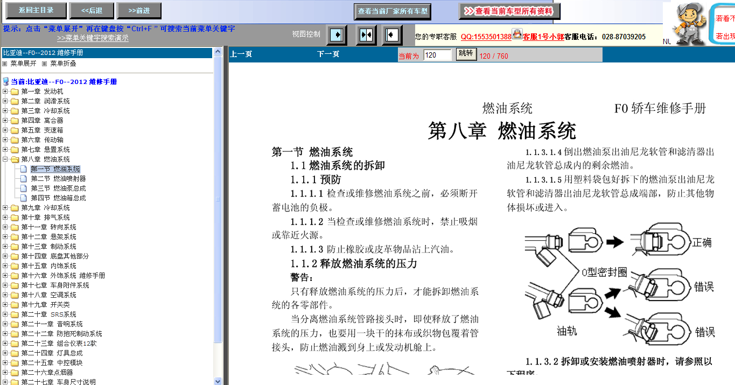Click folder icon of 第二十三章 组合仪表12款

(15, 344)
